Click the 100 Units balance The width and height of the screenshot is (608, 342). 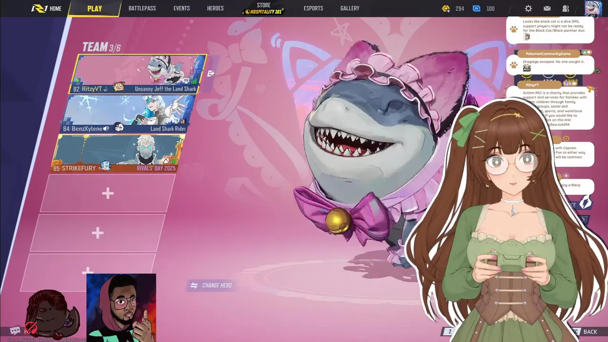point(490,9)
